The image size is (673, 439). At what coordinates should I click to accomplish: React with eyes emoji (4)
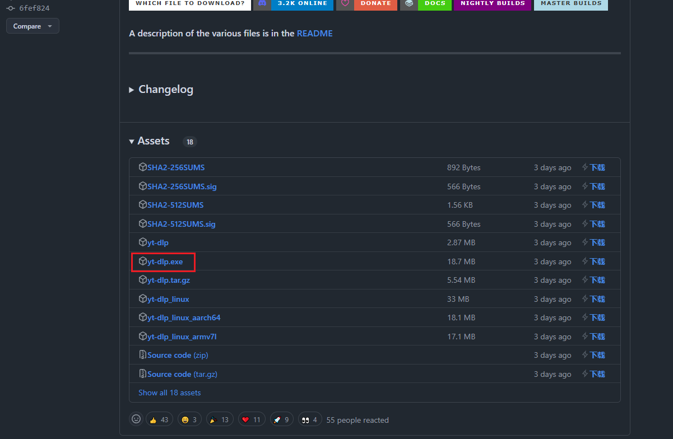(x=310, y=419)
